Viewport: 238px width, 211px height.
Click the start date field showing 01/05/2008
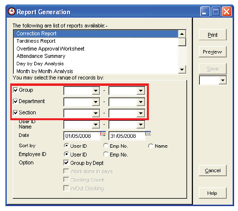click(82, 136)
